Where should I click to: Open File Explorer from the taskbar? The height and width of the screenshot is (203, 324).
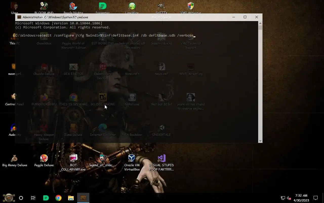(x=71, y=198)
